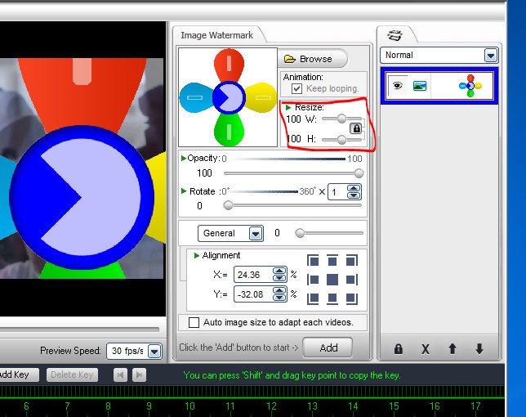Align watermark to middle-right
Screen dimensions: 526x417
click(x=351, y=280)
